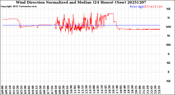Click the '19:50' time axis label

point(132,90)
